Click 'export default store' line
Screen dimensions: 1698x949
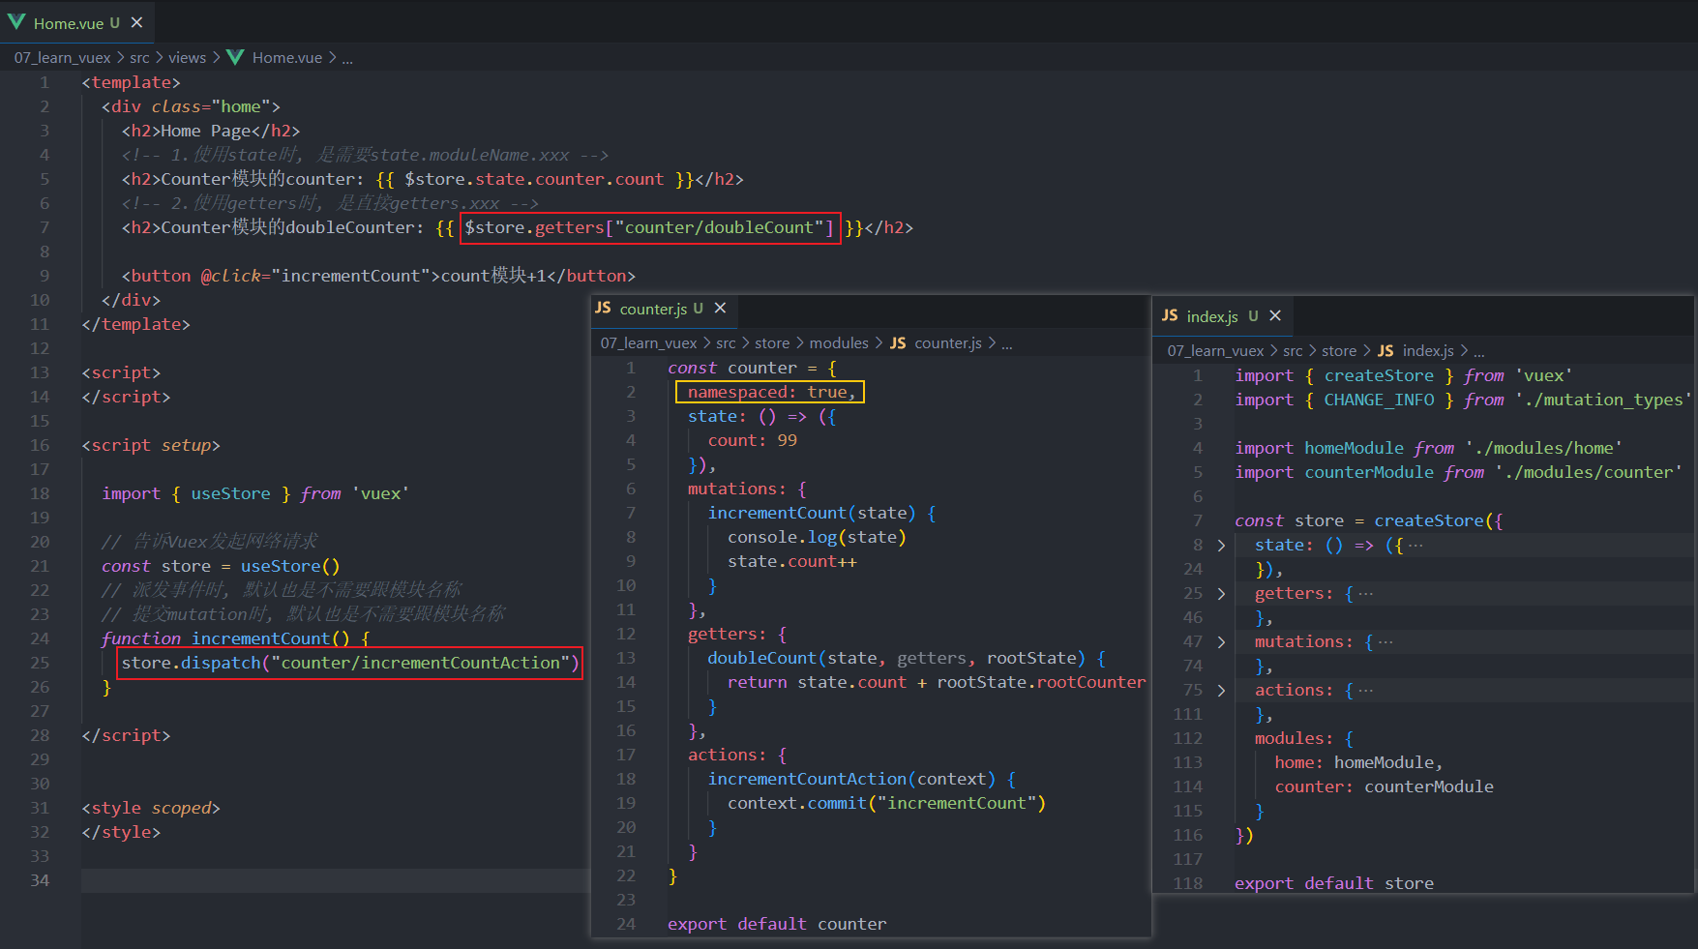click(x=1334, y=883)
